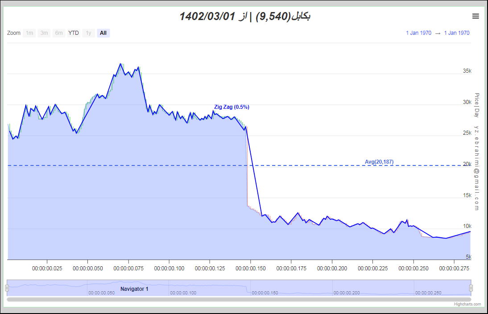Open the chart context menu hamburger icon
Image resolution: width=488 pixels, height=314 pixels.
coord(476,16)
